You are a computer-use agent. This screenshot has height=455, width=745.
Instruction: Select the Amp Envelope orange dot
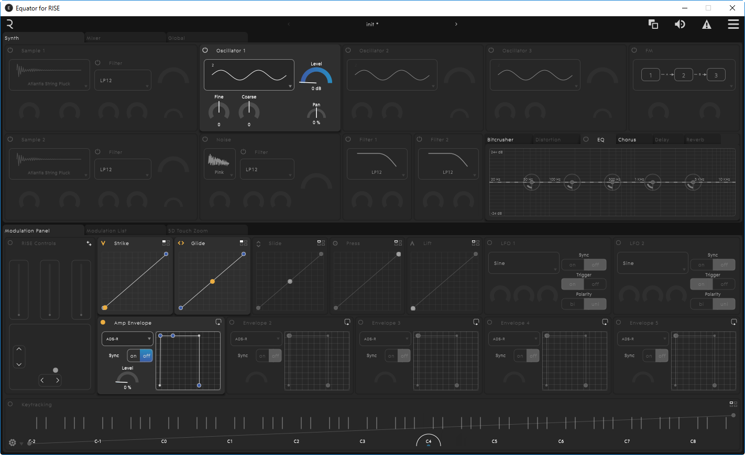click(x=103, y=323)
